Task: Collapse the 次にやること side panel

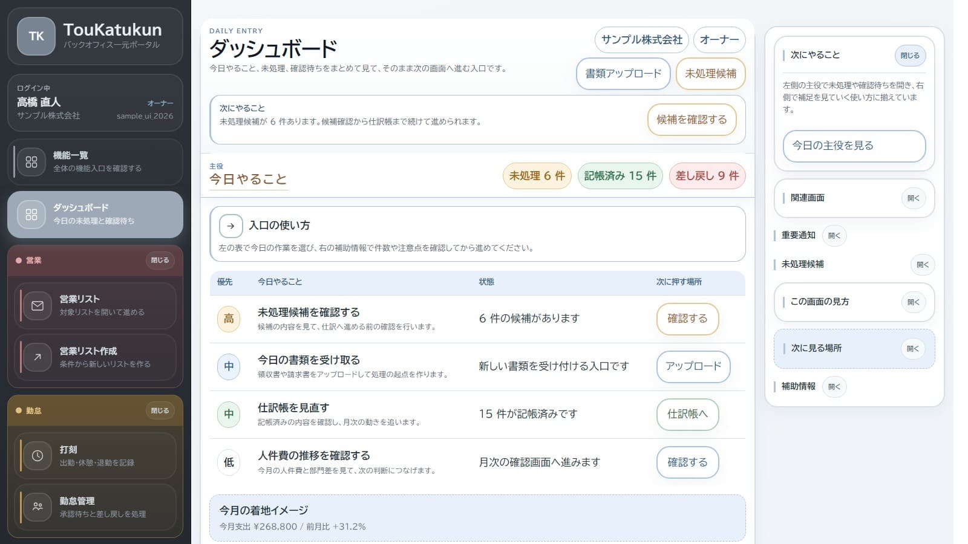Action: (x=910, y=56)
